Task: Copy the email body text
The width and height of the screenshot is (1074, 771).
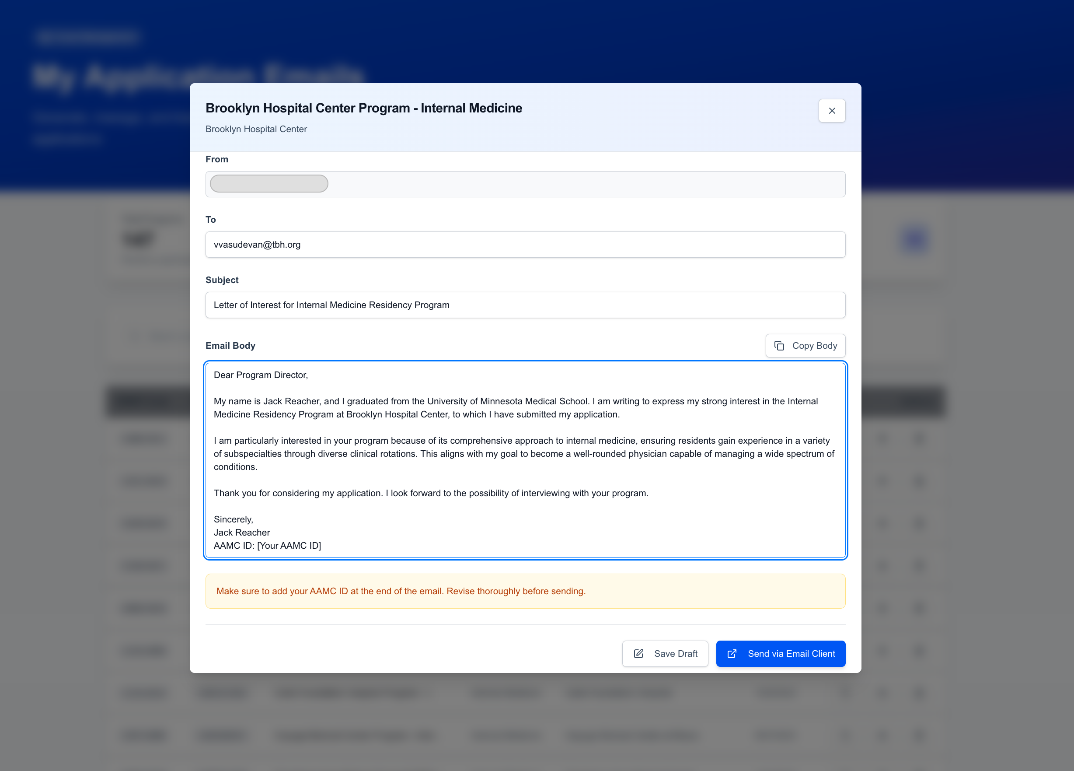Action: click(805, 345)
